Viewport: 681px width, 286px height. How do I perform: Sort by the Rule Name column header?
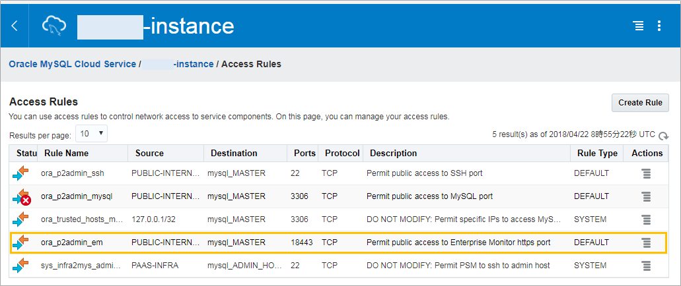click(x=67, y=154)
